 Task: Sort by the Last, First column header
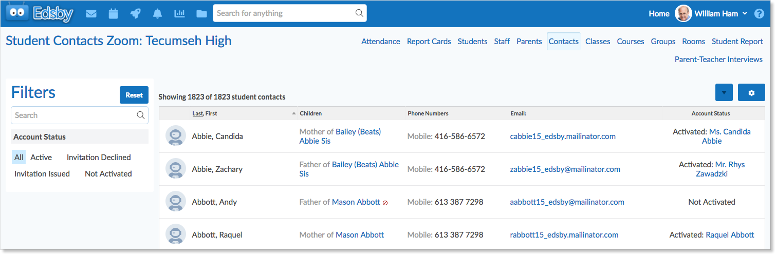[205, 113]
